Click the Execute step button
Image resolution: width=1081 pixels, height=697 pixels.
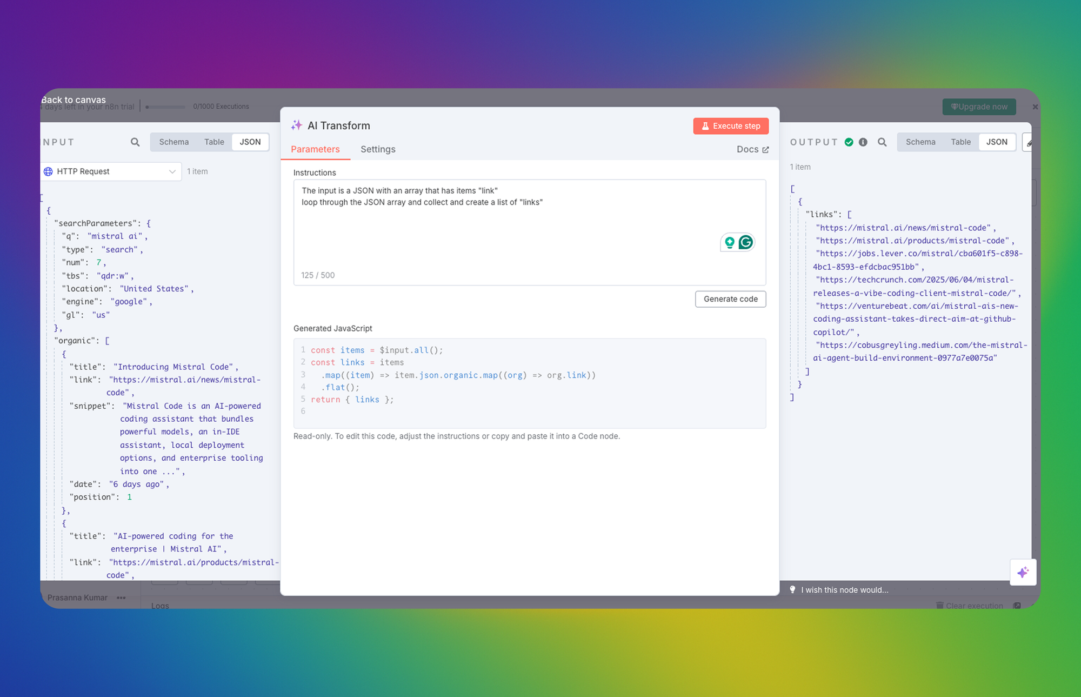tap(731, 126)
